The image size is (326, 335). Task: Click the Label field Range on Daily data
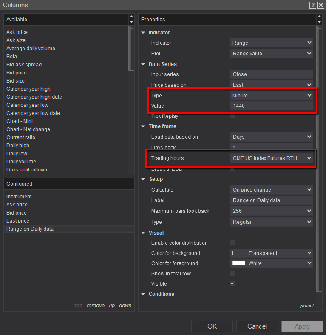pos(271,200)
